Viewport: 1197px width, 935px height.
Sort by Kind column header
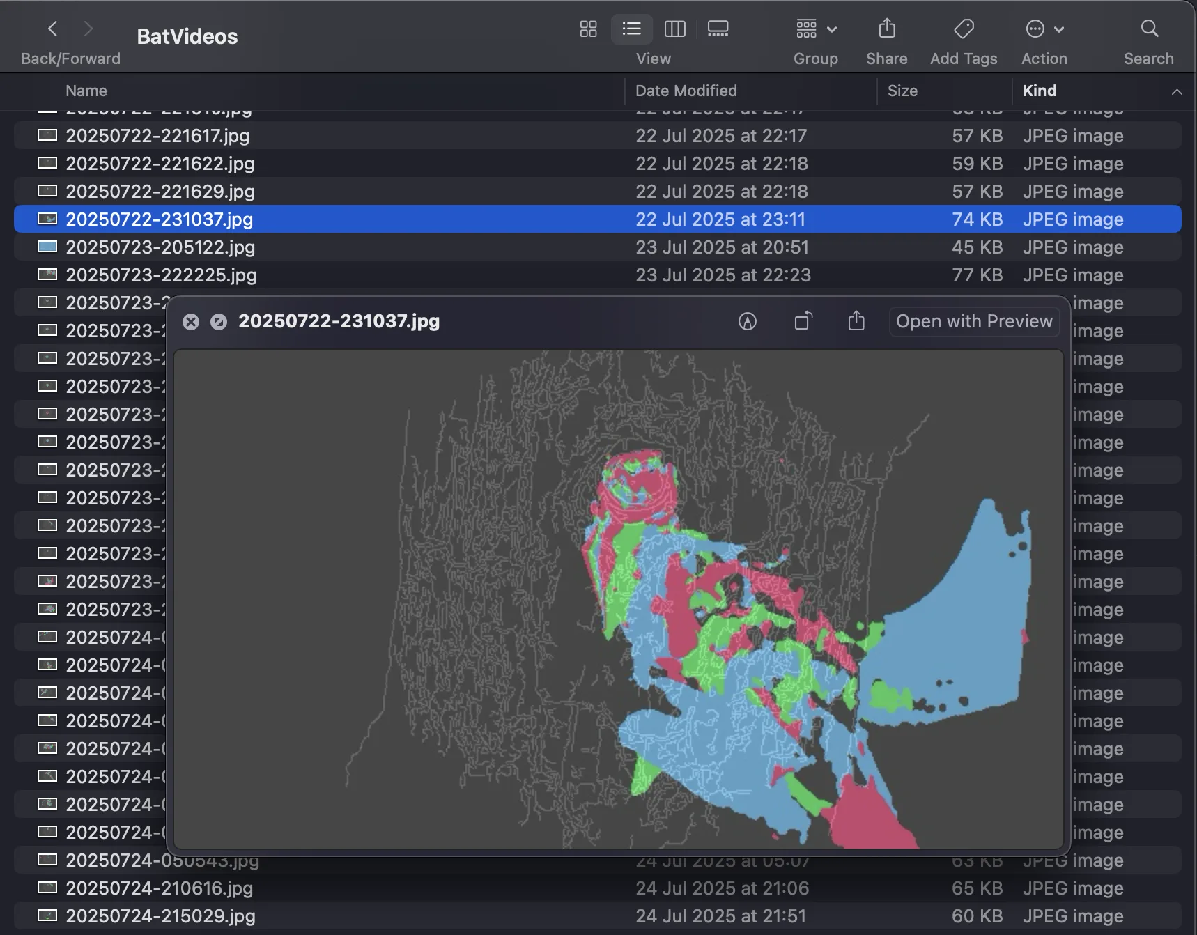pos(1040,91)
